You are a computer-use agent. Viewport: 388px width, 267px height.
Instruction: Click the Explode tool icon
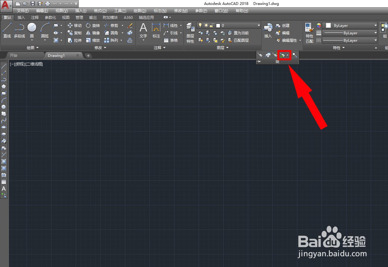(x=130, y=33)
